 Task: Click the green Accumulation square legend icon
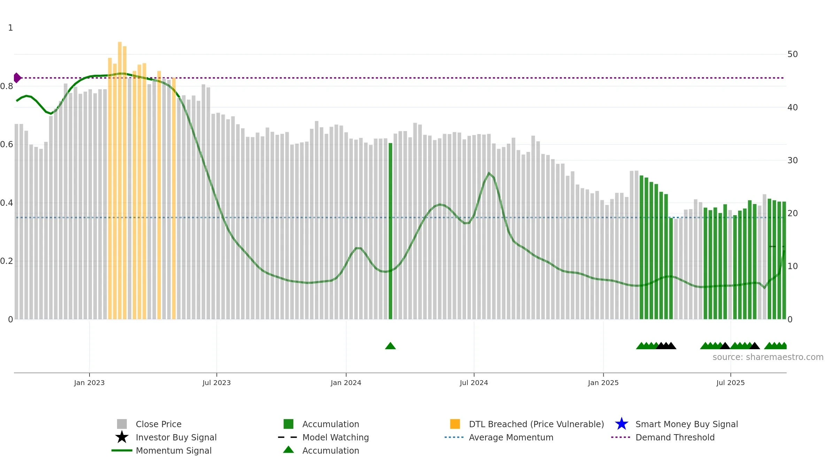tap(288, 424)
